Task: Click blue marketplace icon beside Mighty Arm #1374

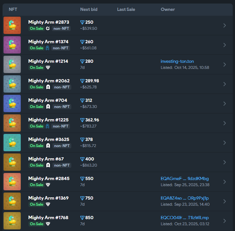Action: tap(48, 48)
